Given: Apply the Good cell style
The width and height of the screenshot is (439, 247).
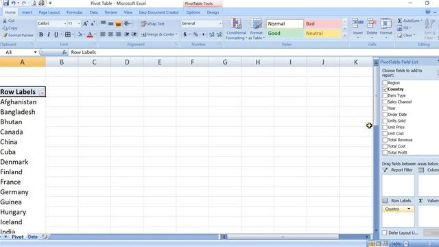Looking at the screenshot, I should [x=285, y=34].
